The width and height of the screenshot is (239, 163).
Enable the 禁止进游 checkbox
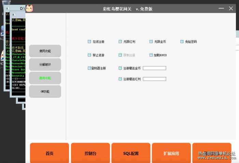tap(89, 55)
